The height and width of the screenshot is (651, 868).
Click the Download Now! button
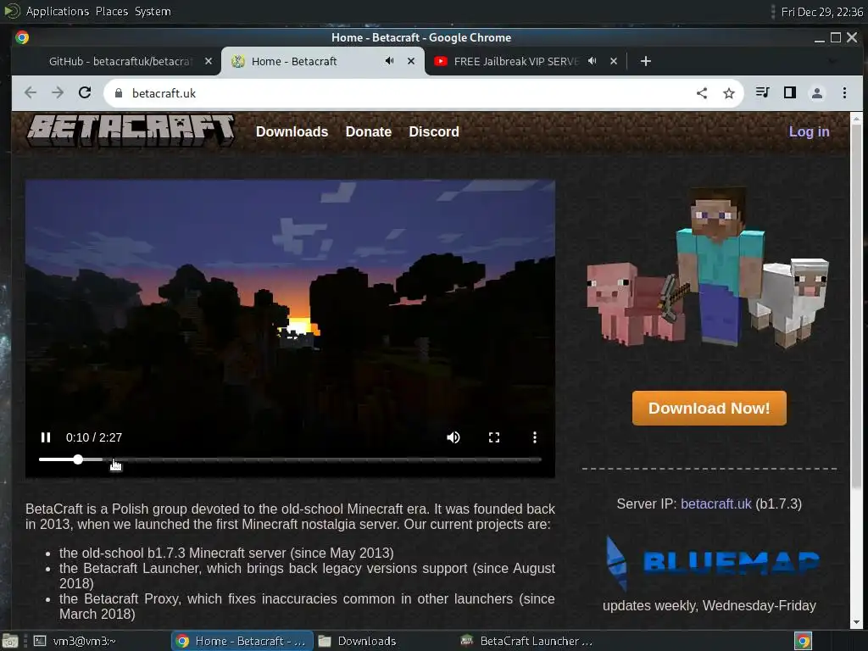click(709, 408)
